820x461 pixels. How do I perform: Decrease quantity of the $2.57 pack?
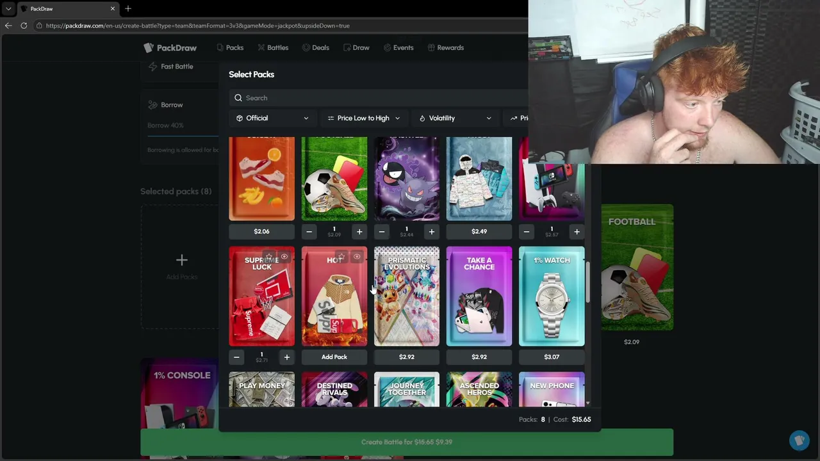[x=527, y=232]
